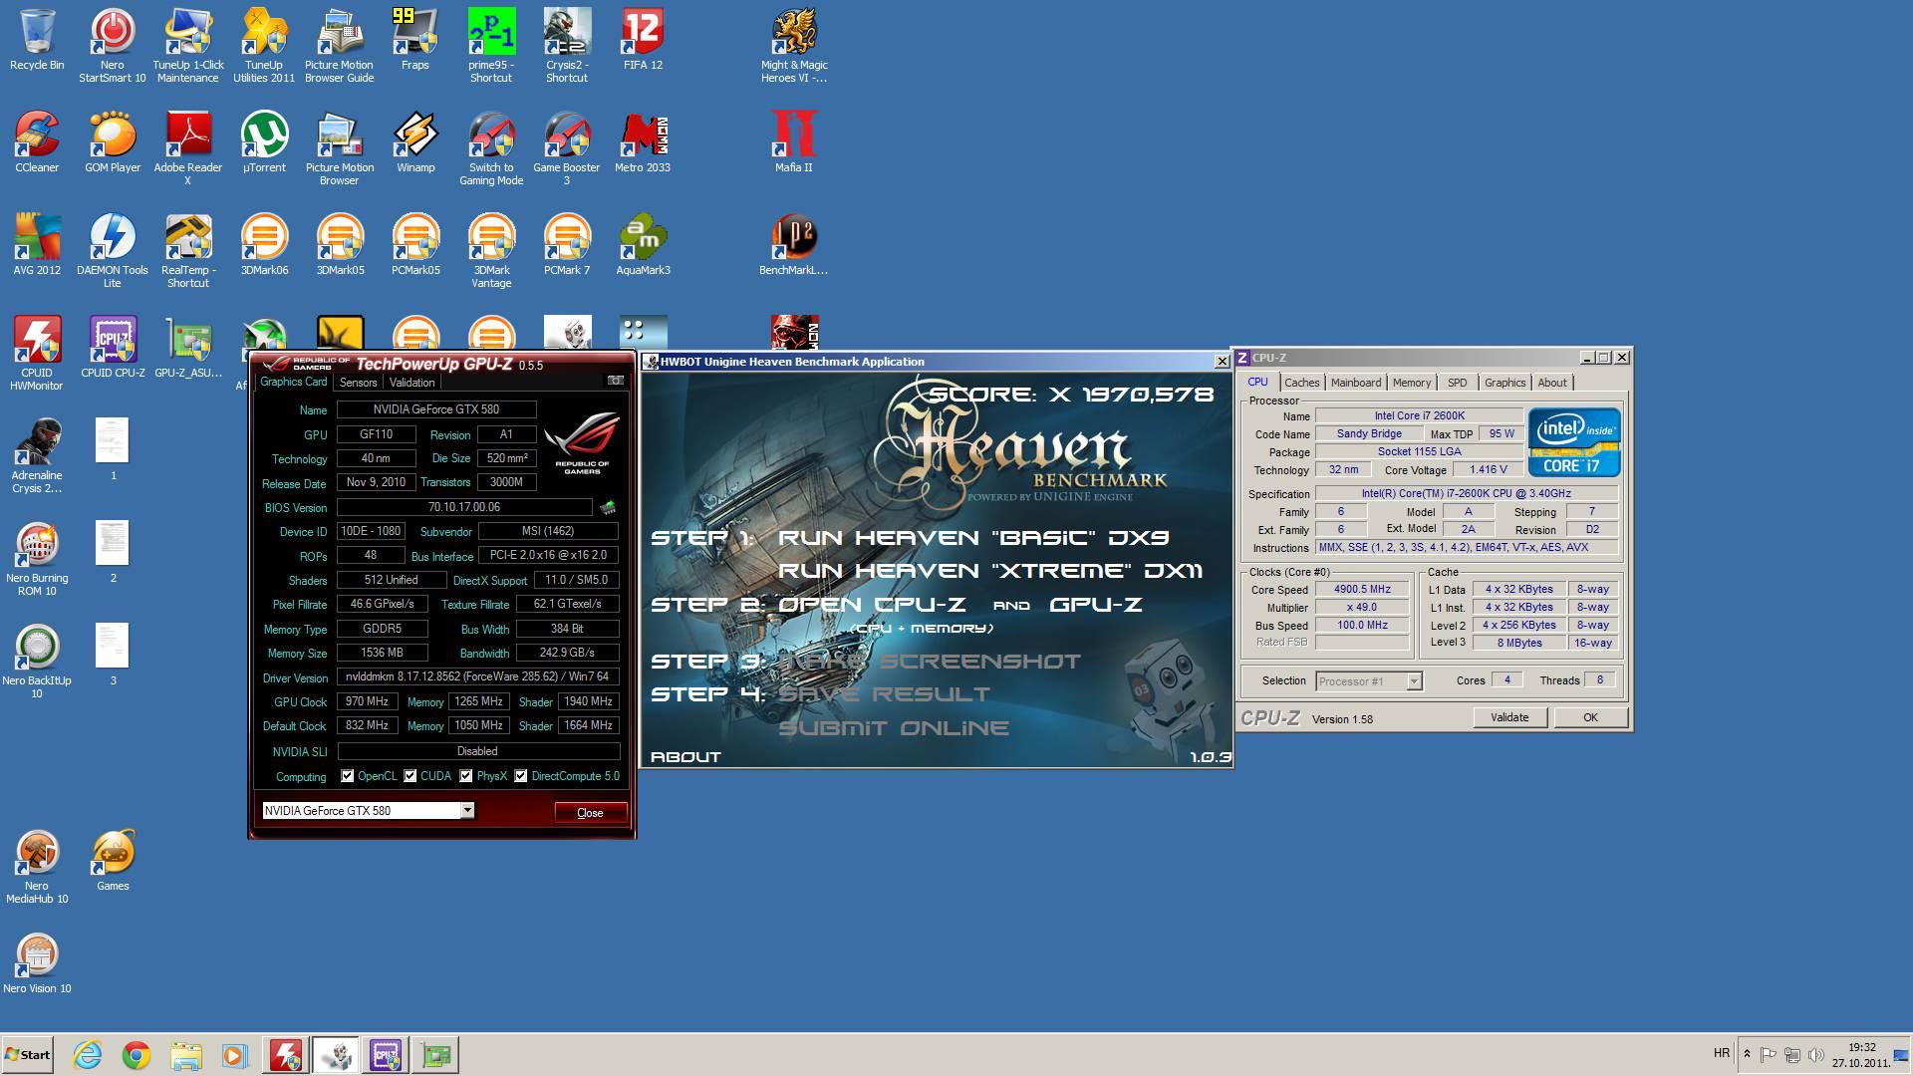Open Nero Vision 10 desktop icon
Viewport: 1913px width, 1076px height.
(37, 963)
